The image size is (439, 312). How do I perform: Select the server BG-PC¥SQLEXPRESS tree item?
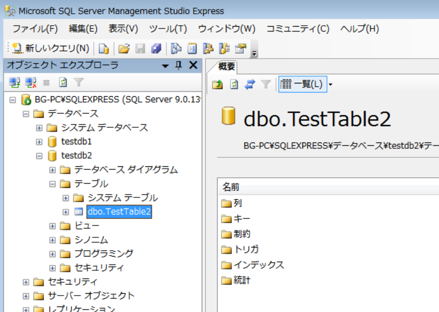117,99
